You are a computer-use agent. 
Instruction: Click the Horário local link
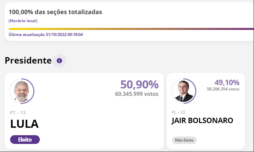(23, 21)
